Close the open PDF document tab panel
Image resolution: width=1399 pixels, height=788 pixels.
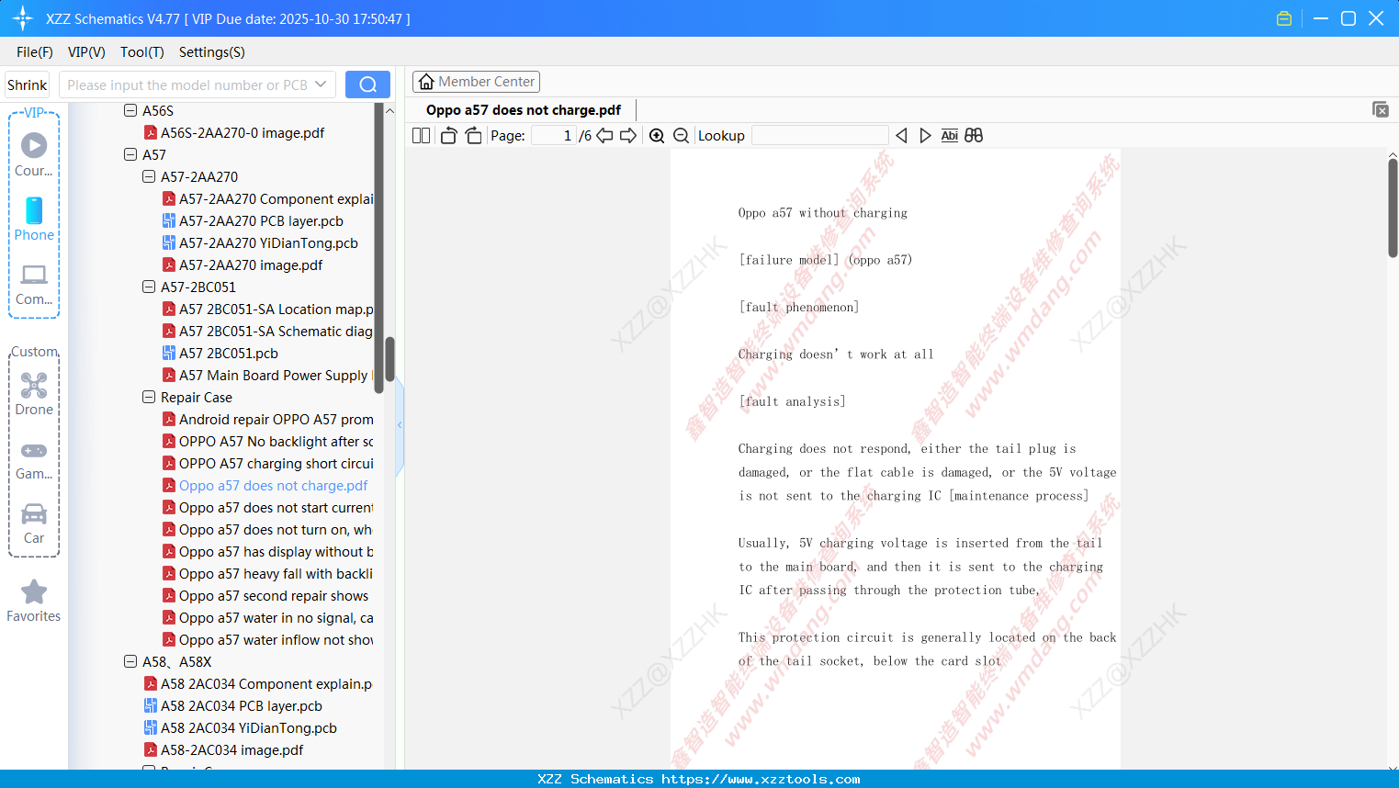click(1381, 109)
